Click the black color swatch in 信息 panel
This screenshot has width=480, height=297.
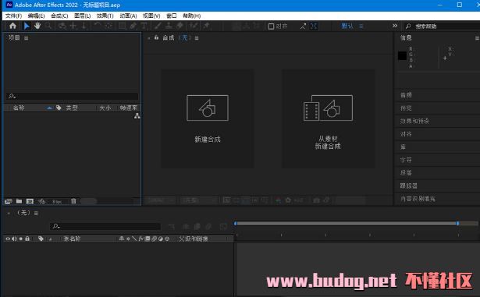pyautogui.click(x=402, y=55)
